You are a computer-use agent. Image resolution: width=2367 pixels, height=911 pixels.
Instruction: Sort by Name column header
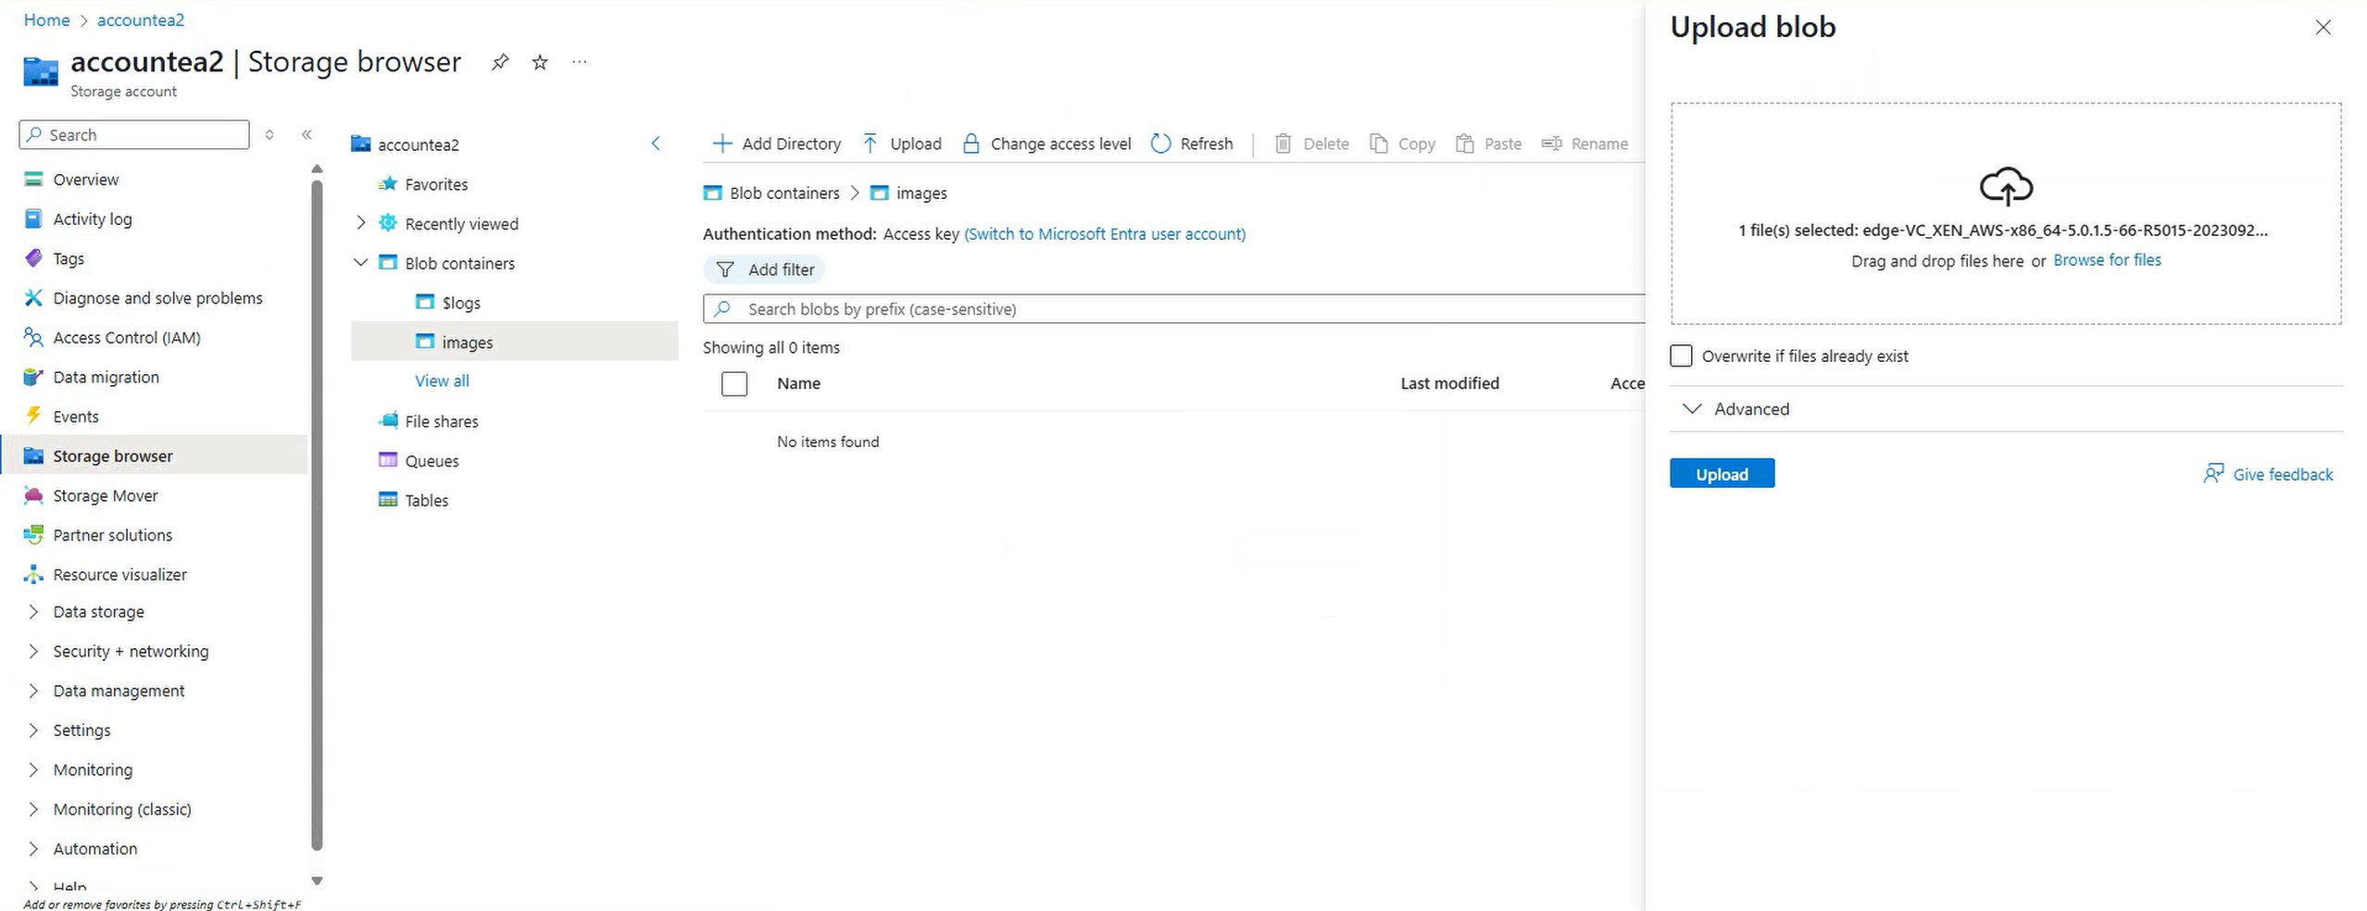click(x=798, y=383)
